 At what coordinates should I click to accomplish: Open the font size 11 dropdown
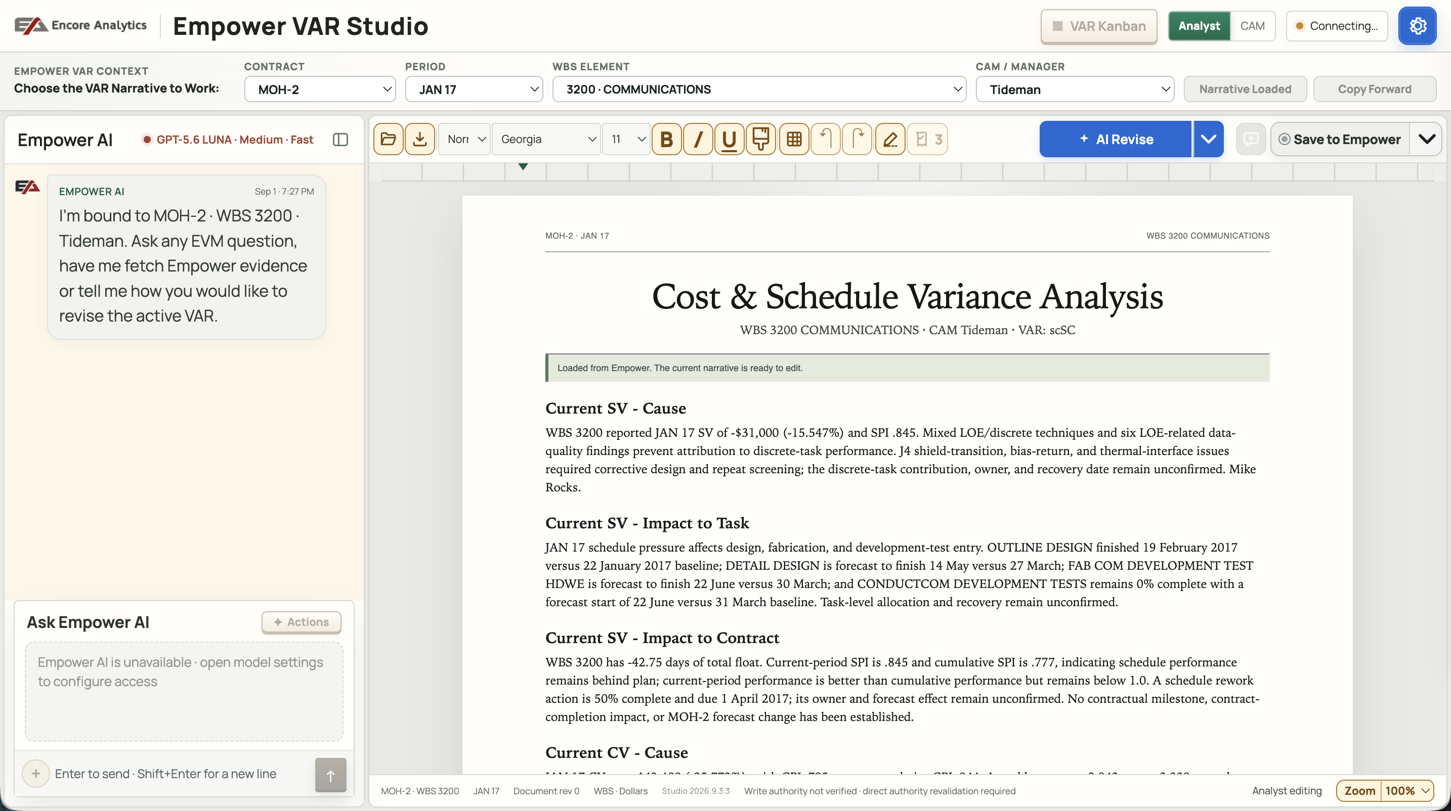pos(626,139)
